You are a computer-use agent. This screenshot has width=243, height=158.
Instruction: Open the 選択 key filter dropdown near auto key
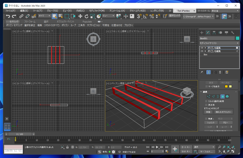pyautogui.click(x=204, y=147)
